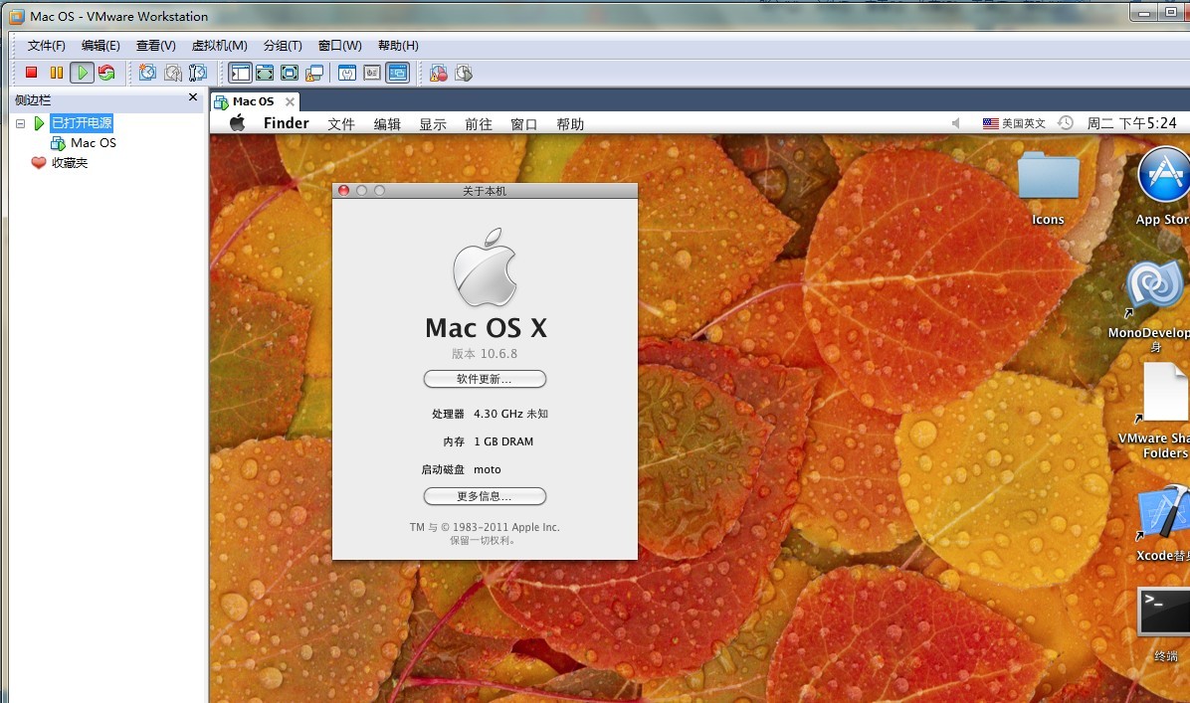1190x703 pixels.
Task: Open the 虚拟机(M) menu
Action: coord(219,46)
